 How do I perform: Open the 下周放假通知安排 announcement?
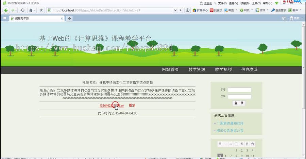230,123
